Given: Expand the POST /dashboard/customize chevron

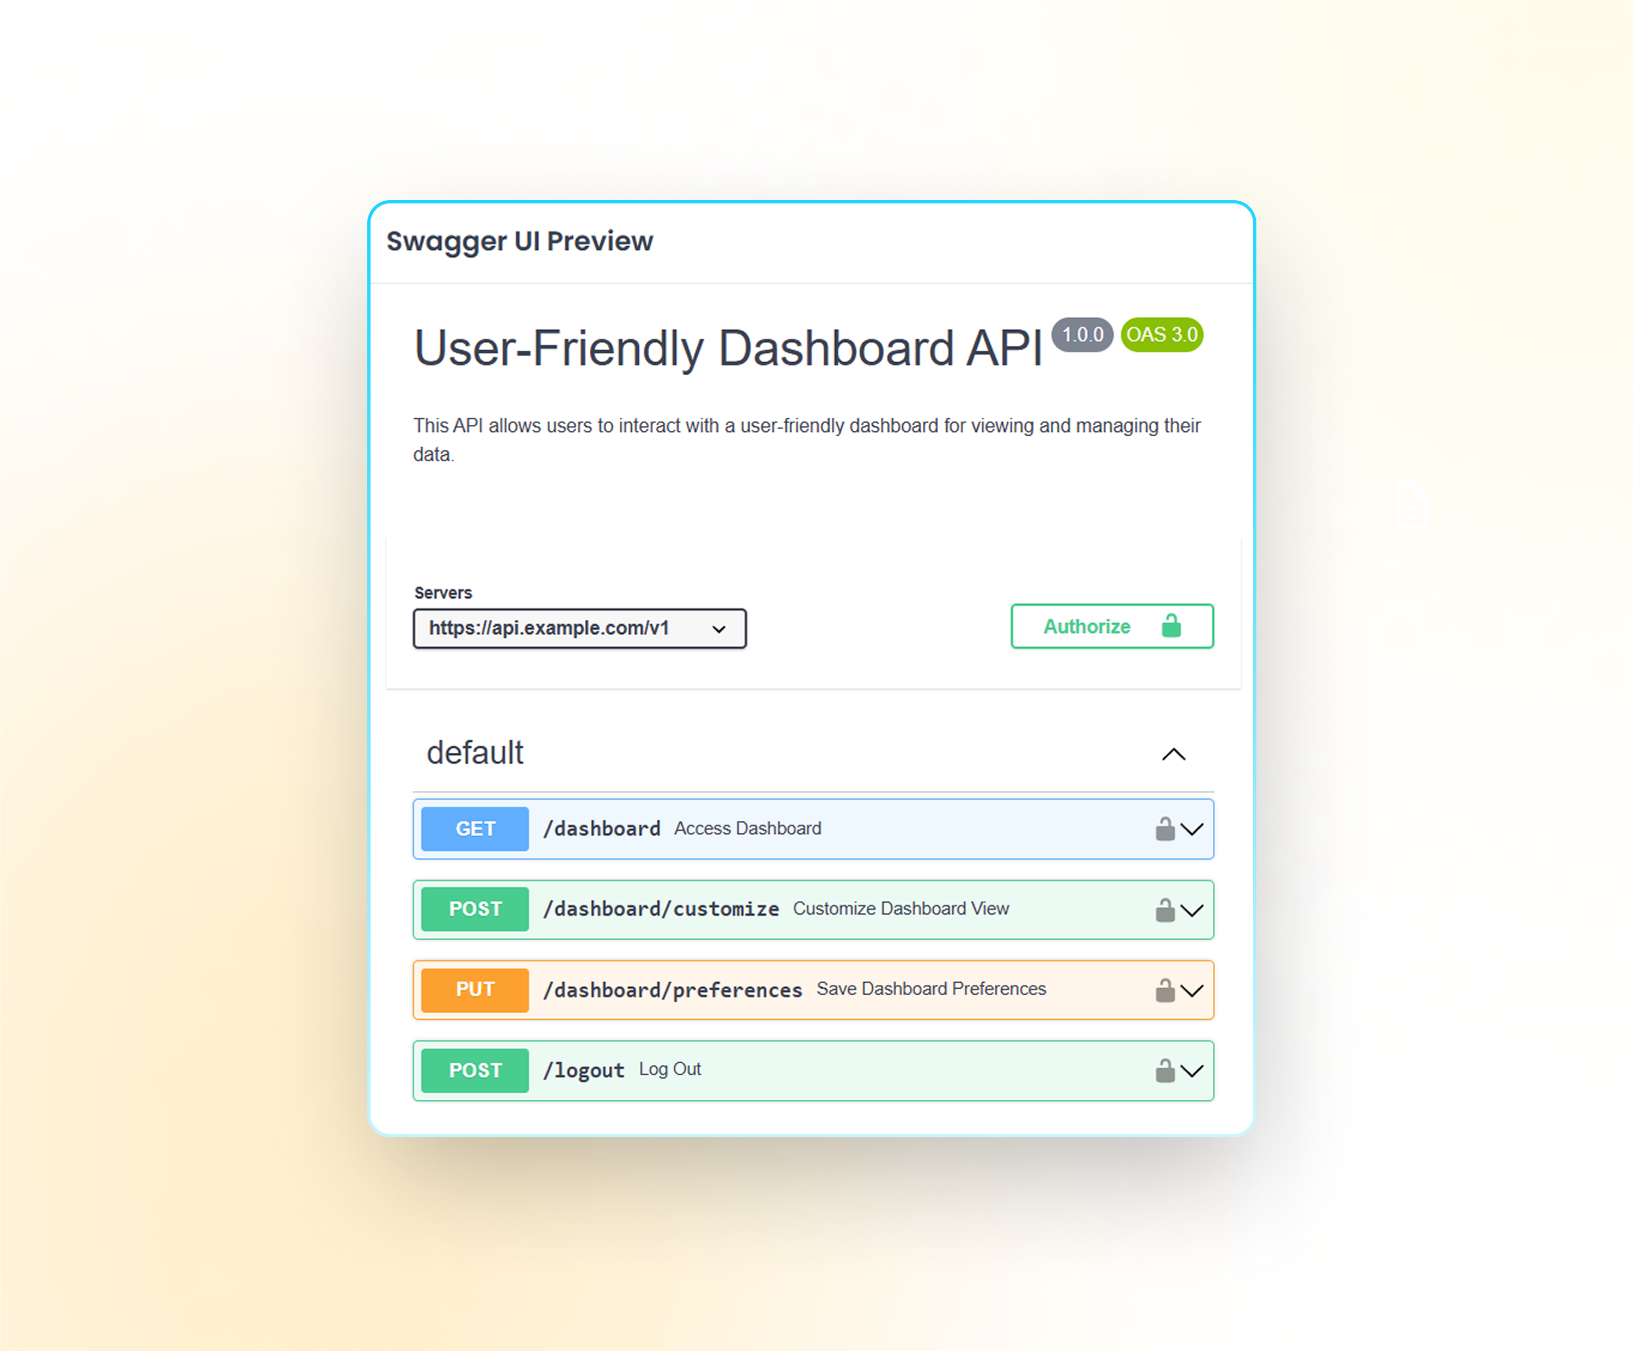Looking at the screenshot, I should pos(1191,910).
